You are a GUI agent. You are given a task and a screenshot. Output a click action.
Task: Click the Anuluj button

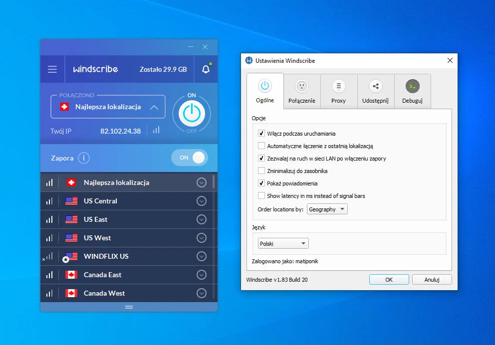[x=432, y=280]
